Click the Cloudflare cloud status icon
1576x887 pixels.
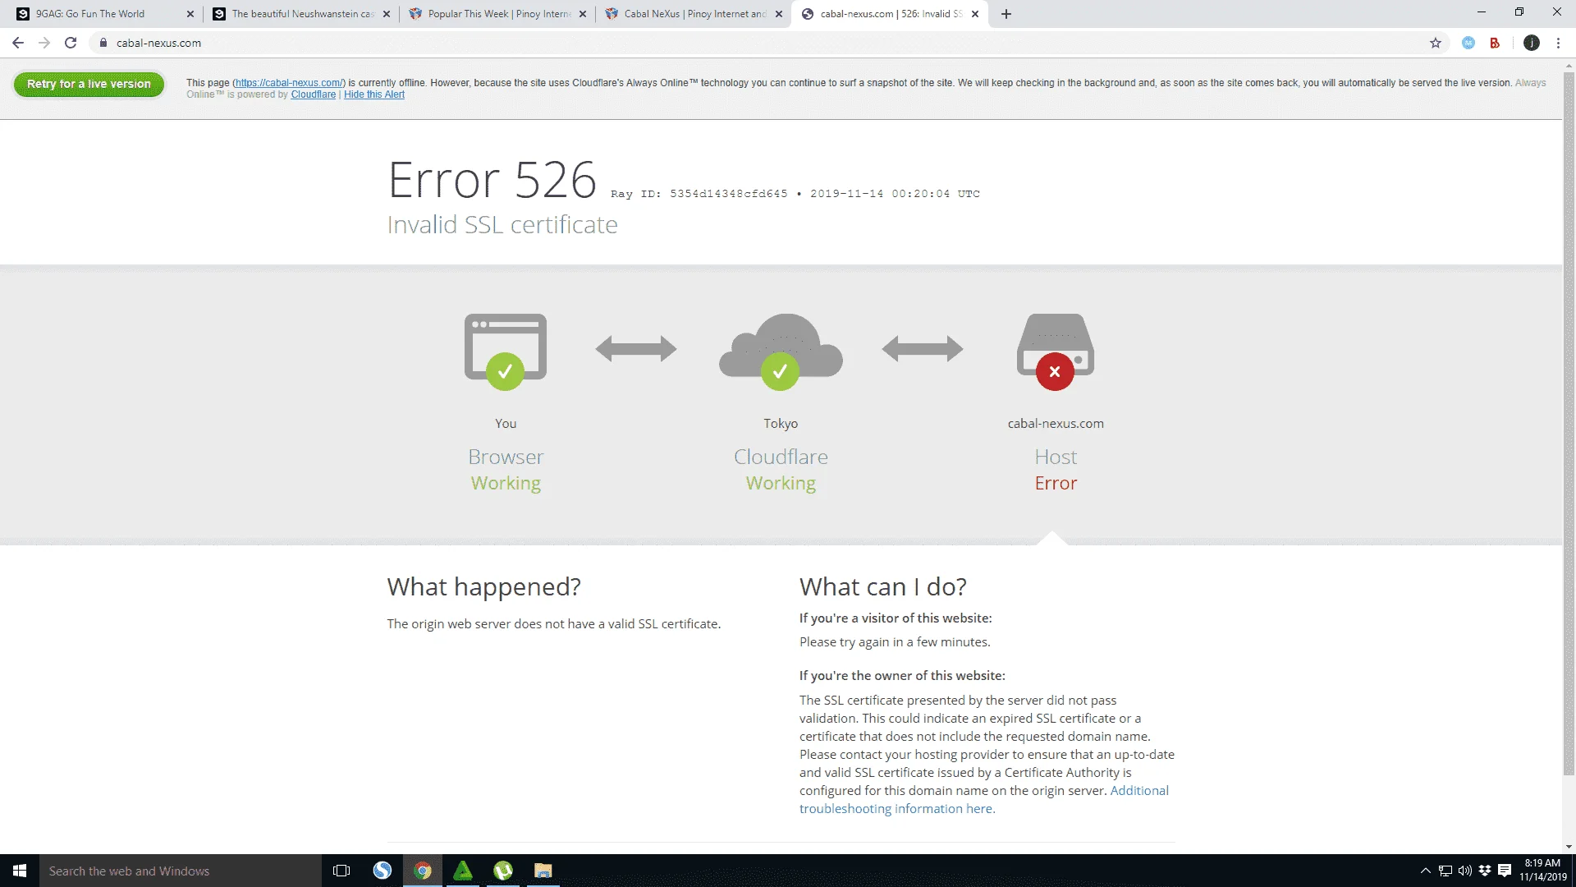click(781, 351)
